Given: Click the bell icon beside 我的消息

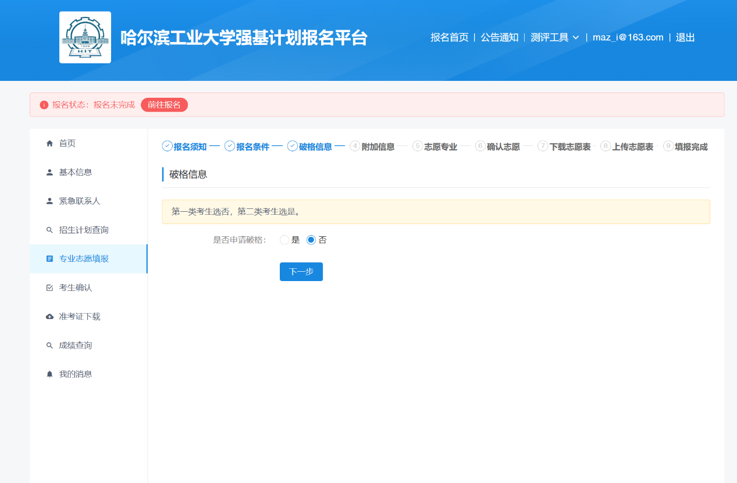Looking at the screenshot, I should point(49,374).
